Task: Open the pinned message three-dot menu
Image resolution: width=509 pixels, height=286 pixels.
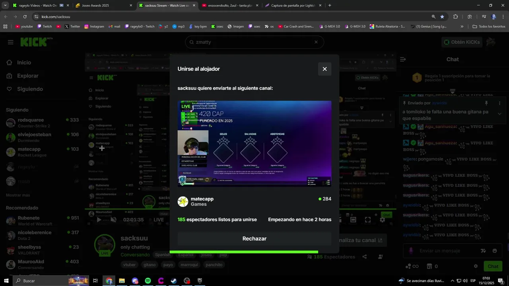Action: [x=499, y=103]
